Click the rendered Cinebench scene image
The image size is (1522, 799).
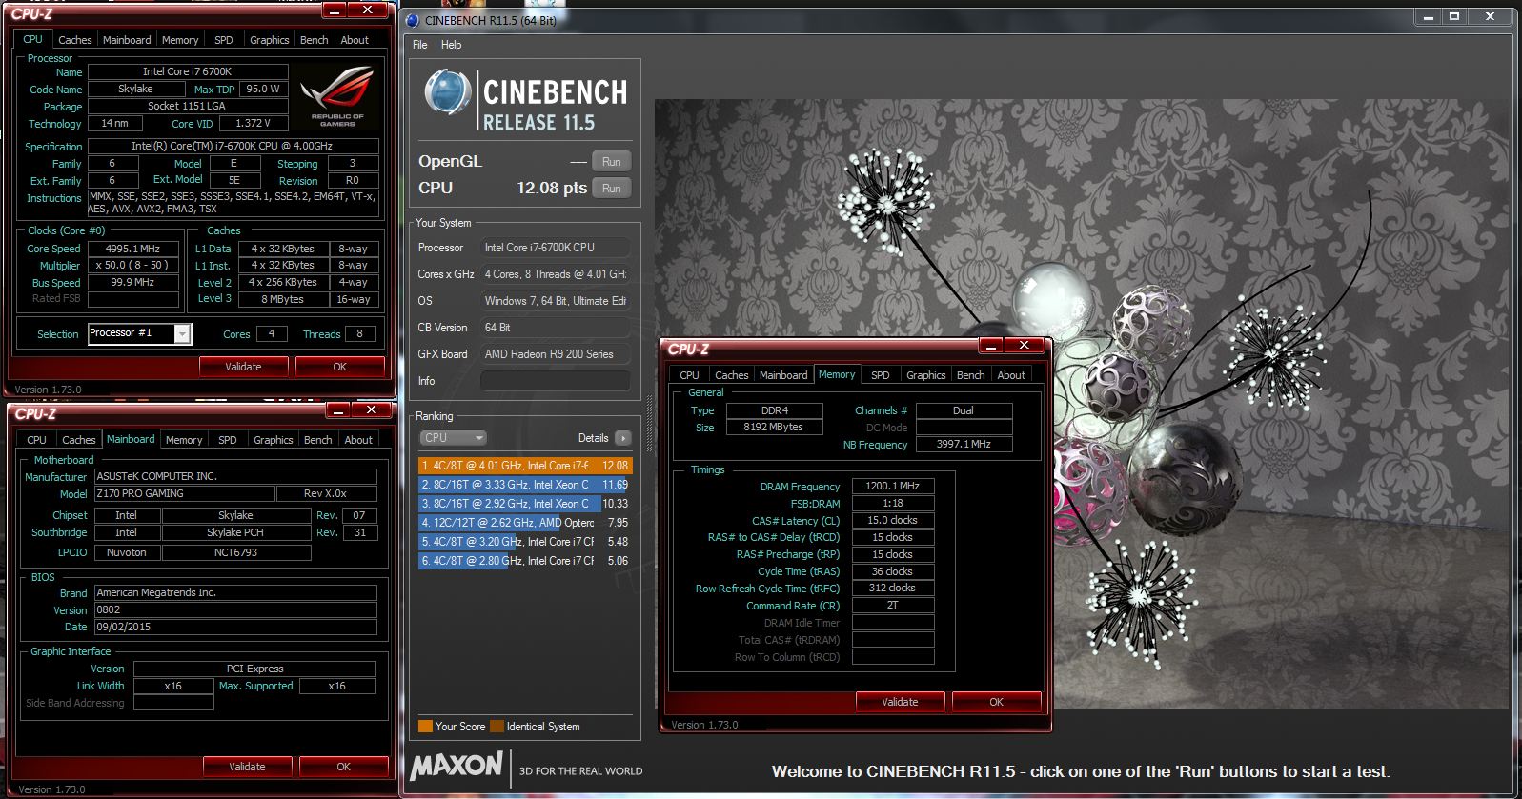(x=1080, y=404)
